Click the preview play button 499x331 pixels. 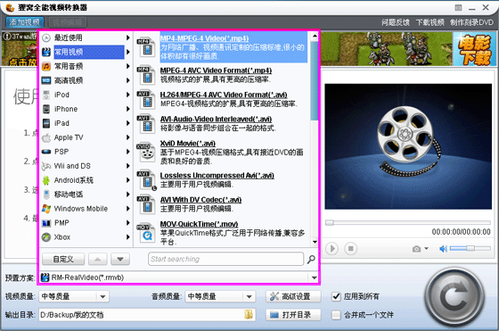coord(331,249)
